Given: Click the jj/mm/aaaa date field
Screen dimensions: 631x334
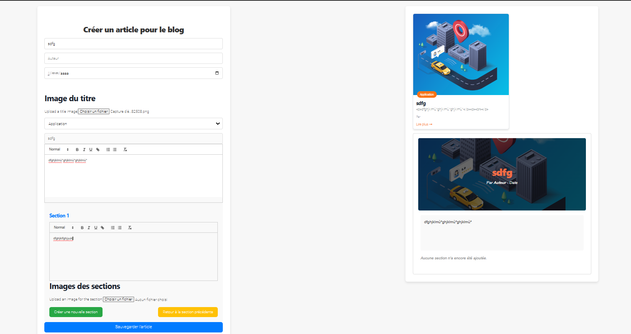Looking at the screenshot, I should [133, 73].
